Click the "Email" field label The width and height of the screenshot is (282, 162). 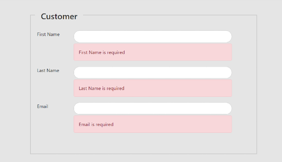pos(42,106)
